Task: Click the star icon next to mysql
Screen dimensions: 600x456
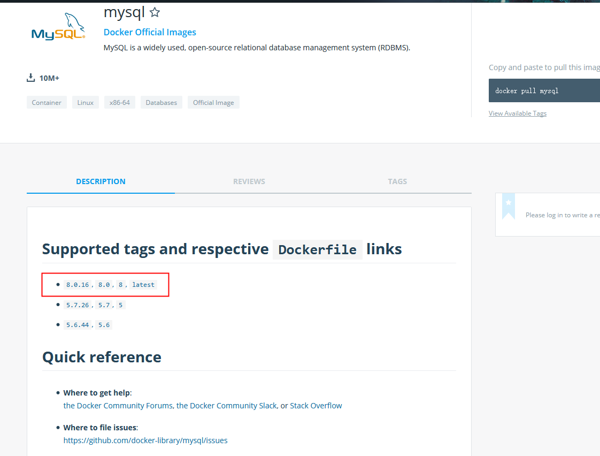Action: click(155, 12)
